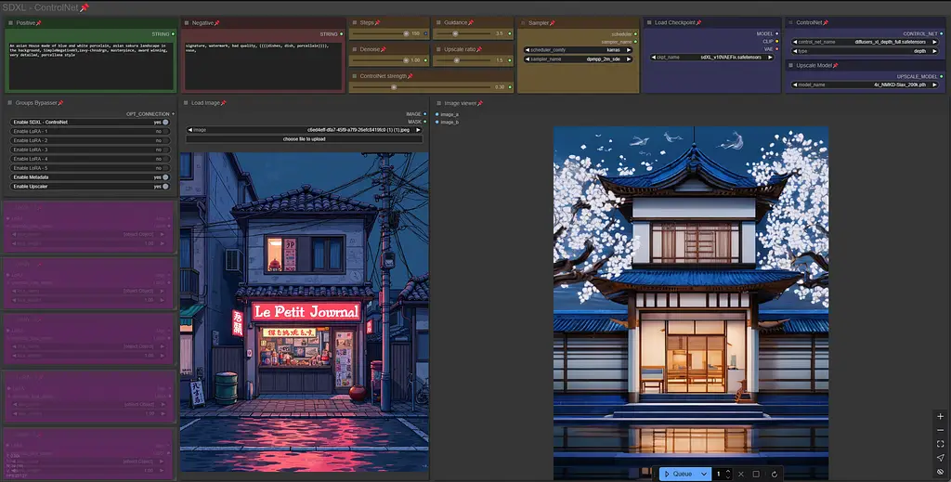Toggle Enable Metadata switch
This screenshot has height=482, width=951.
[164, 176]
